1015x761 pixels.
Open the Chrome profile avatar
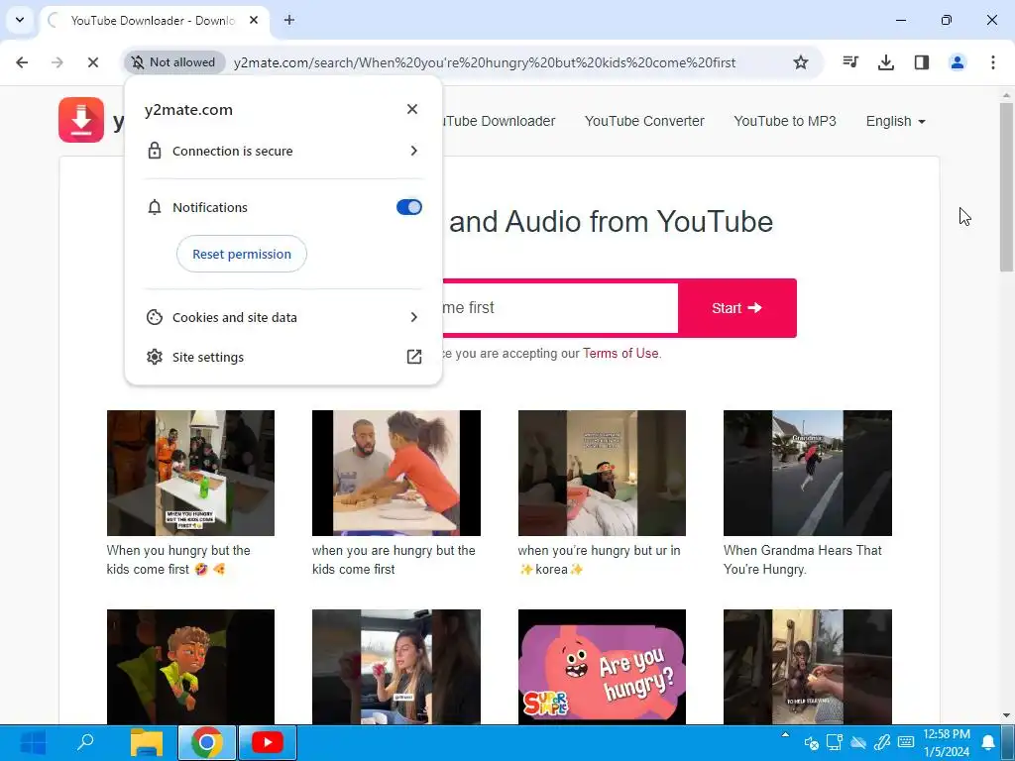tap(958, 62)
